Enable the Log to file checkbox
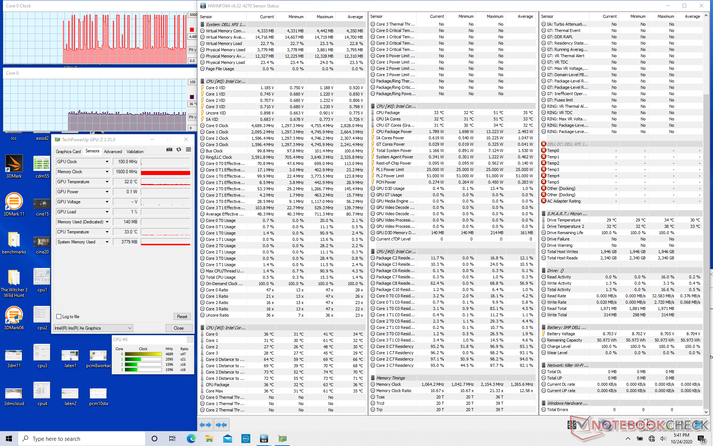 pyautogui.click(x=59, y=317)
